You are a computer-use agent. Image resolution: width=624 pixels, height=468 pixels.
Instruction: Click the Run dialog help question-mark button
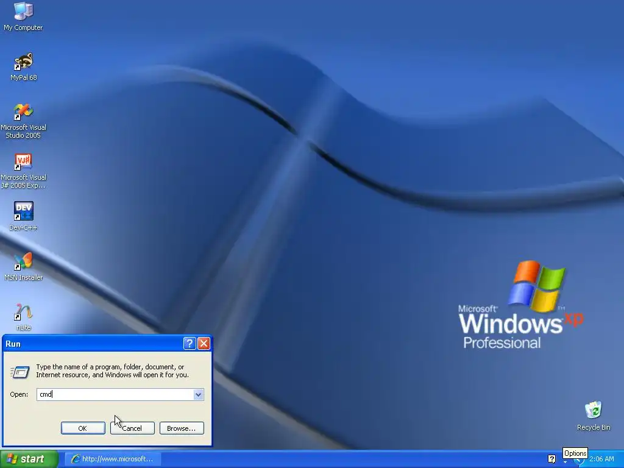coord(190,344)
